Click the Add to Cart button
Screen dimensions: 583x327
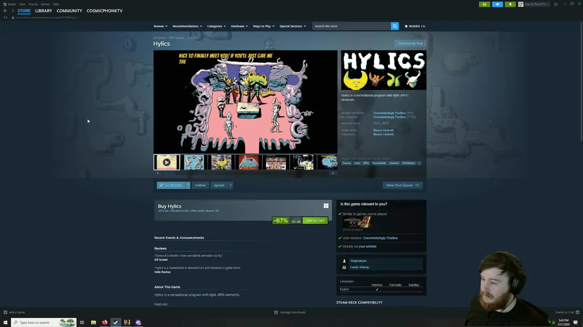pos(315,220)
